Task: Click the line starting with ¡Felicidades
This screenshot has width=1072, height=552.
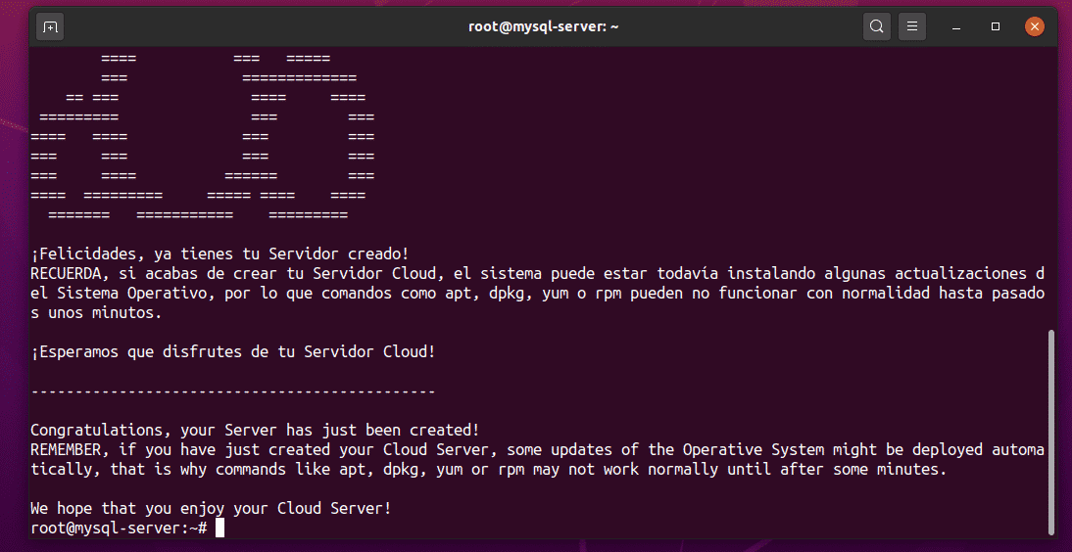Action: click(x=219, y=253)
